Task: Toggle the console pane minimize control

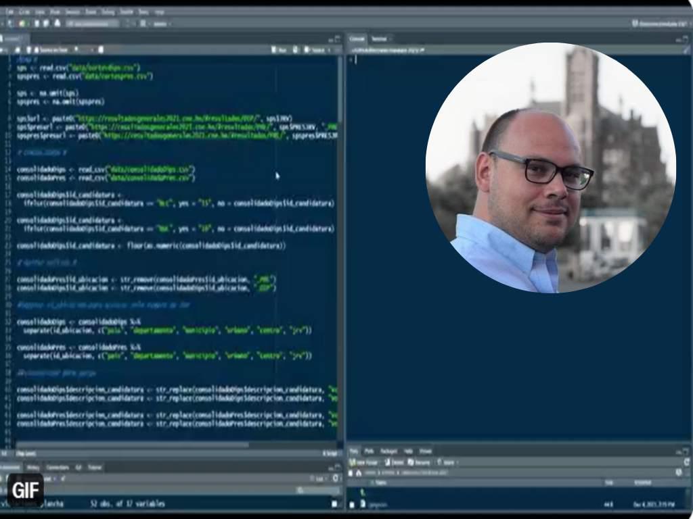Action: tap(679, 39)
